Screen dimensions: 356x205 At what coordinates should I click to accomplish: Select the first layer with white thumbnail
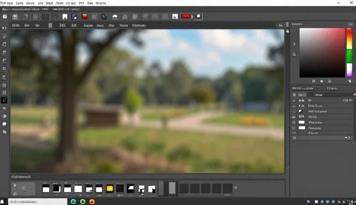(323, 123)
